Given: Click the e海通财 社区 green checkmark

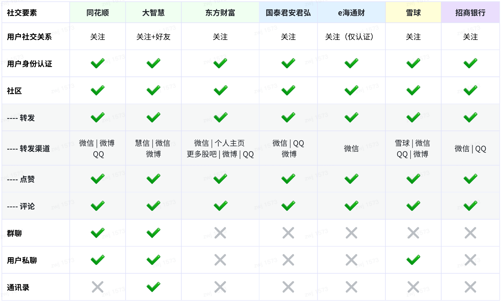Looking at the screenshot, I should pos(351,91).
